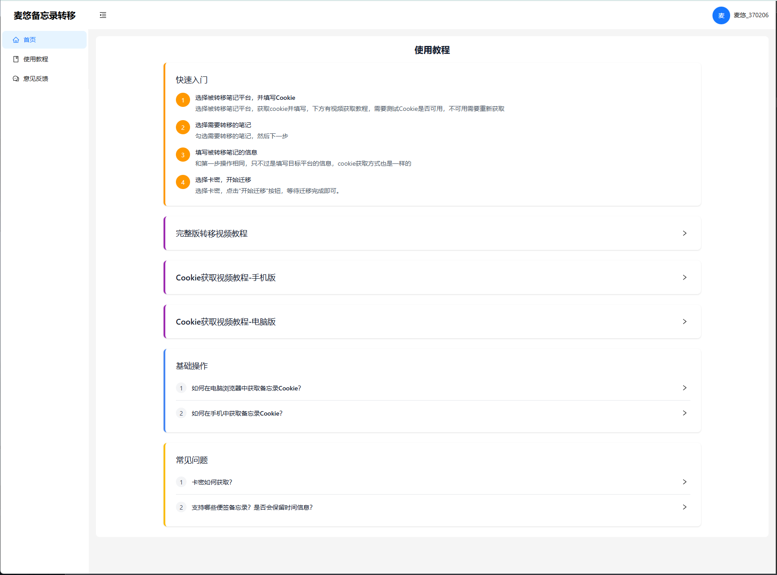The height and width of the screenshot is (575, 777).
Task: Expand the 如何在手机中获取备忘录Cookie chevron
Action: (685, 413)
